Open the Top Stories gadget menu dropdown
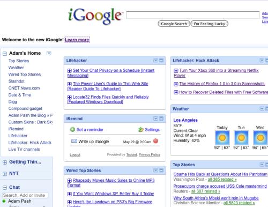268x207 pixels. click(x=262, y=165)
